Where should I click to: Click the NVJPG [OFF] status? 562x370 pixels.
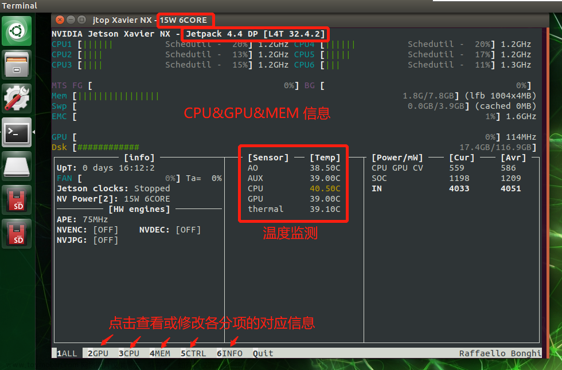click(87, 240)
